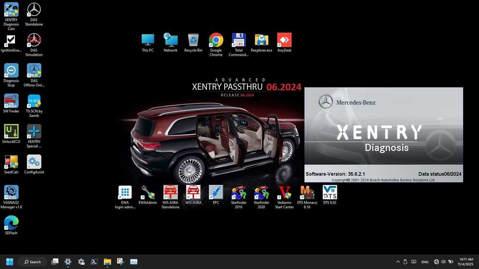Click the battery status tray icon
Viewport: 479px width, 269px height.
click(451, 262)
